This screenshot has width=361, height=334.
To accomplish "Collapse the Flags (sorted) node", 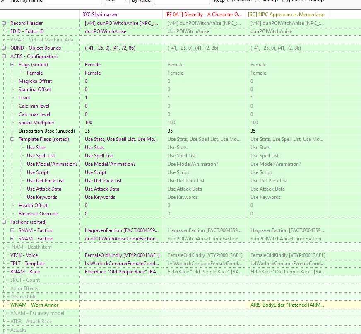I will tap(12, 65).
